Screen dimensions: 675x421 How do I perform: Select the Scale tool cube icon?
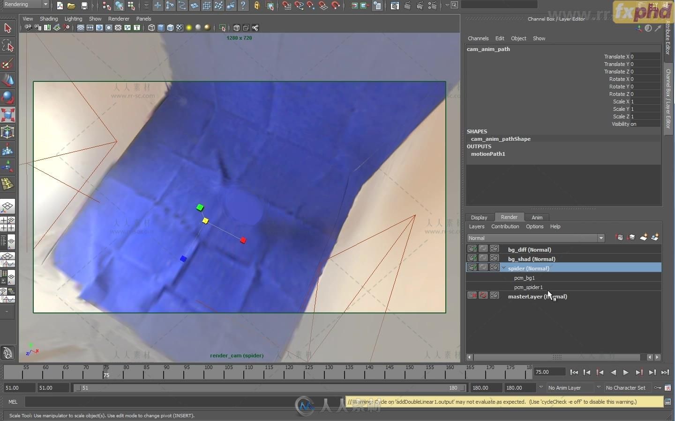tap(7, 115)
